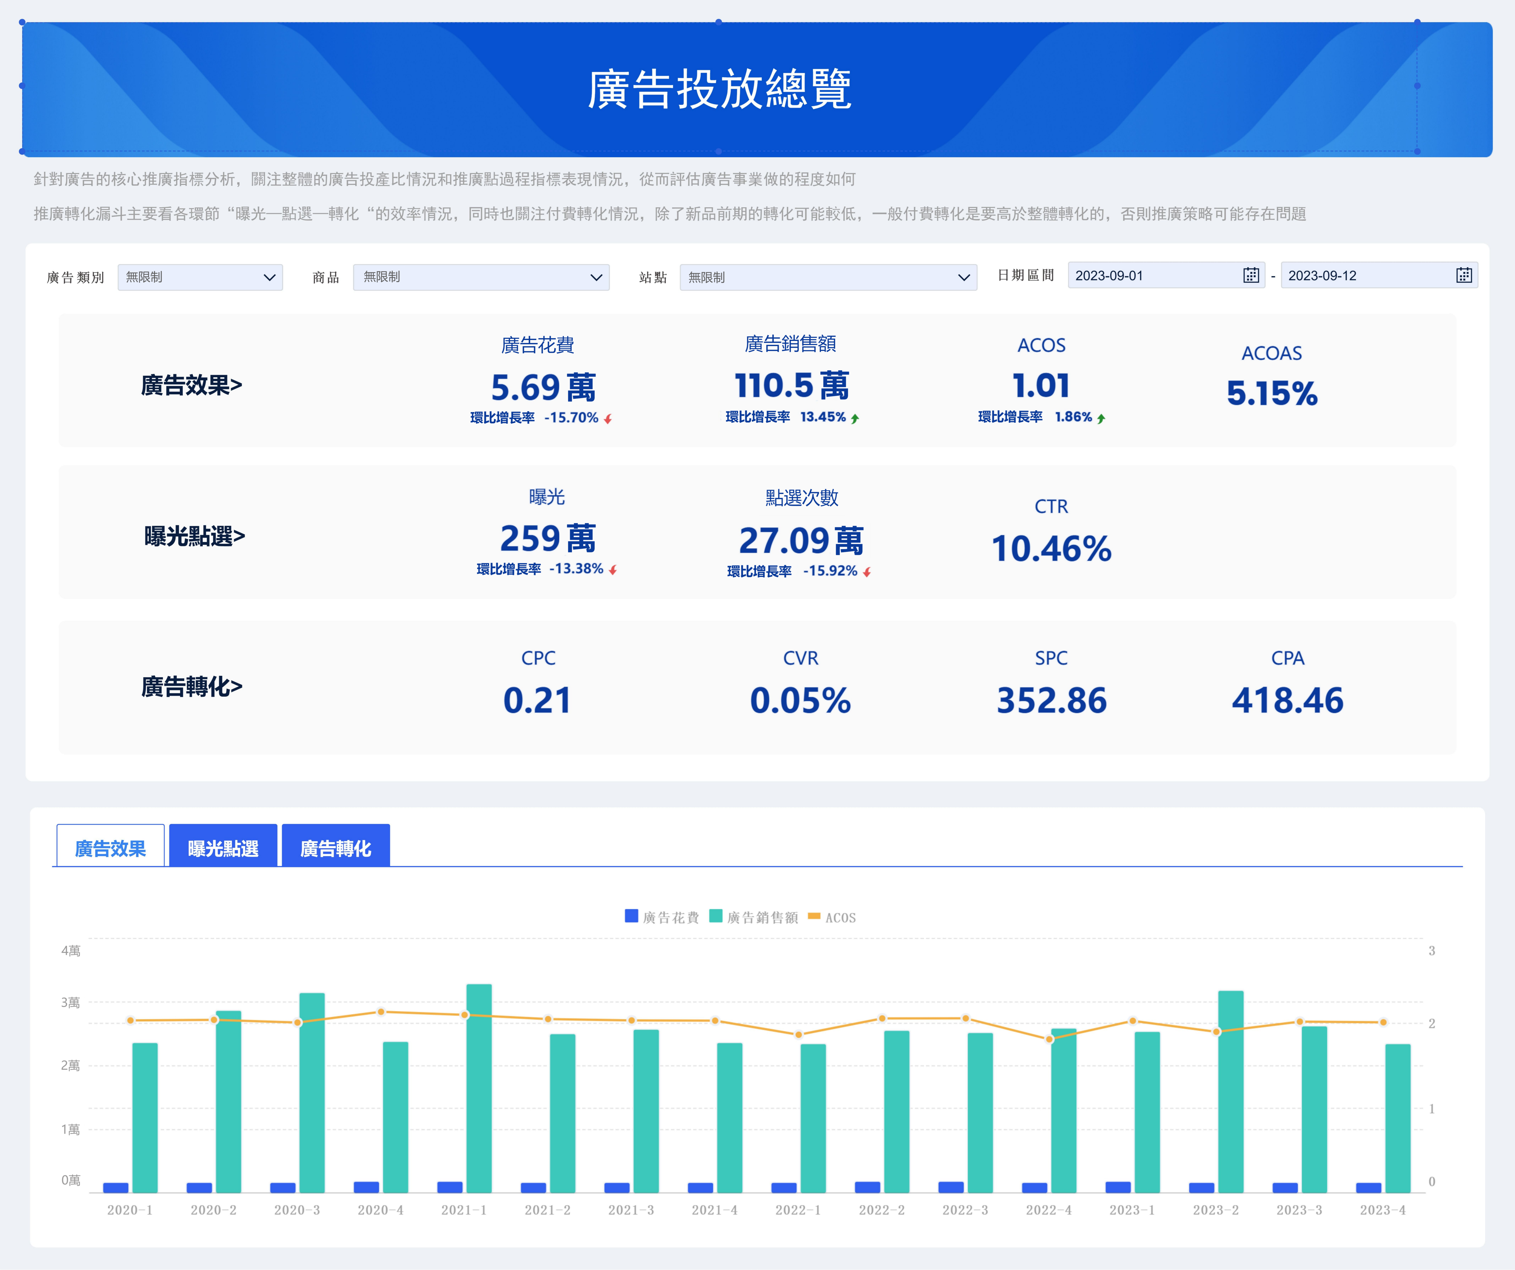Toggle 廣告花費 series in chart legend
The height and width of the screenshot is (1270, 1515).
[x=662, y=917]
